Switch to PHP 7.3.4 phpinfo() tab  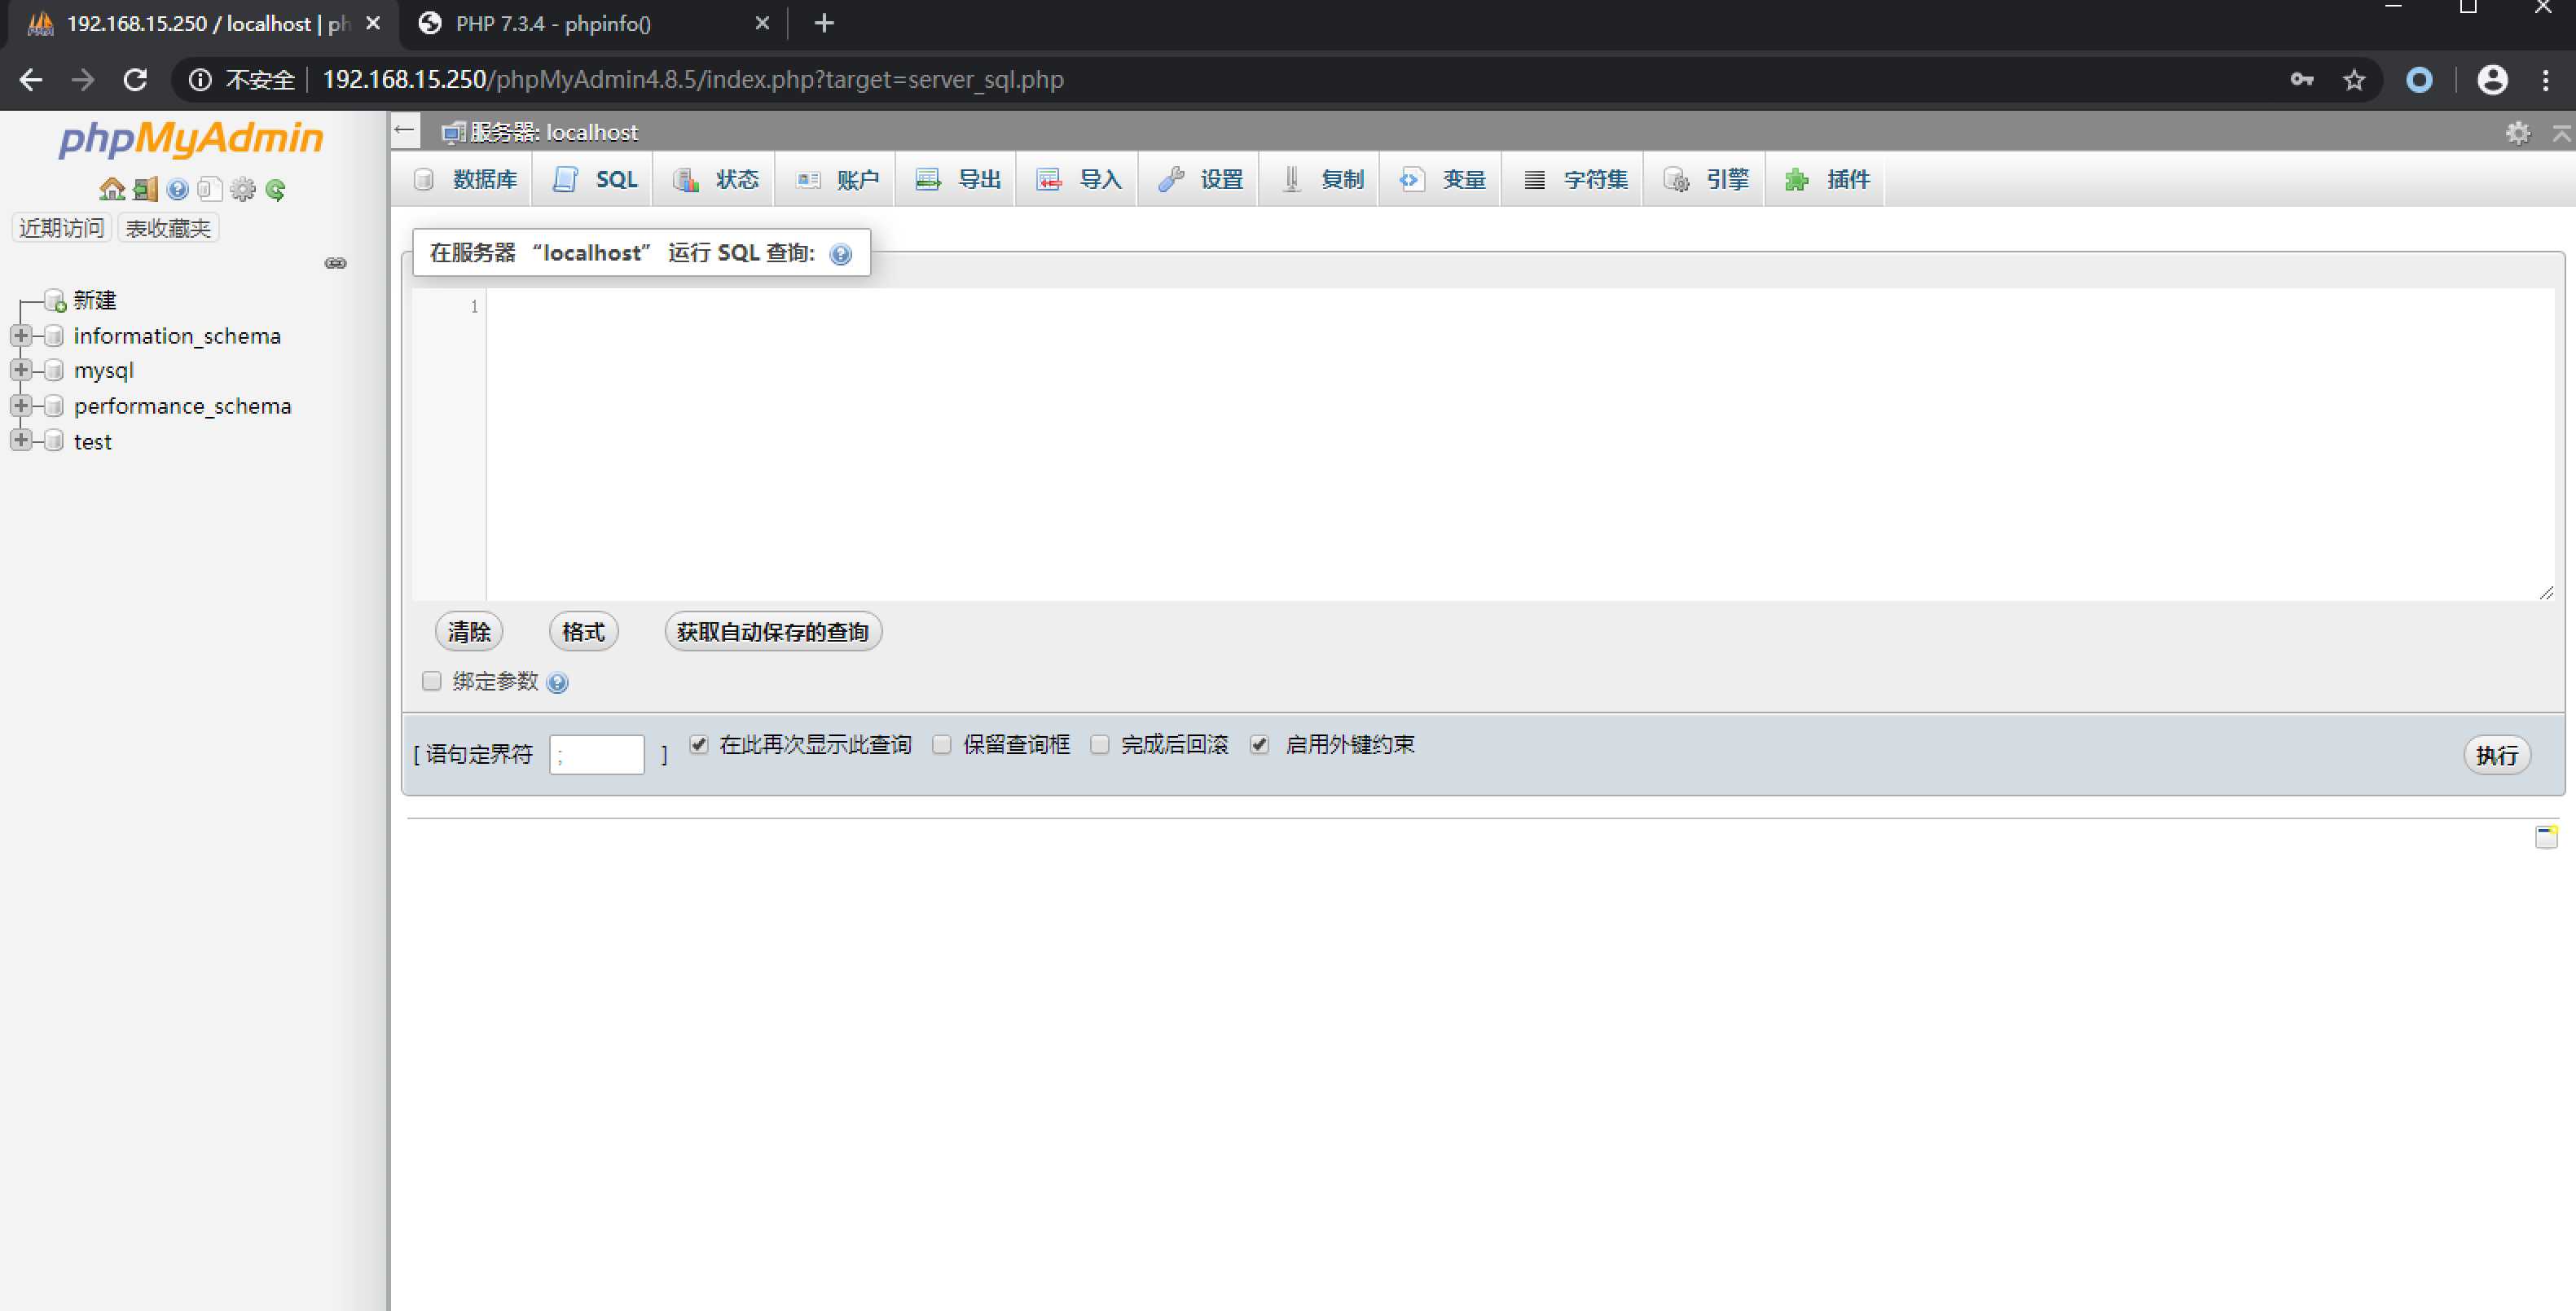[x=593, y=23]
